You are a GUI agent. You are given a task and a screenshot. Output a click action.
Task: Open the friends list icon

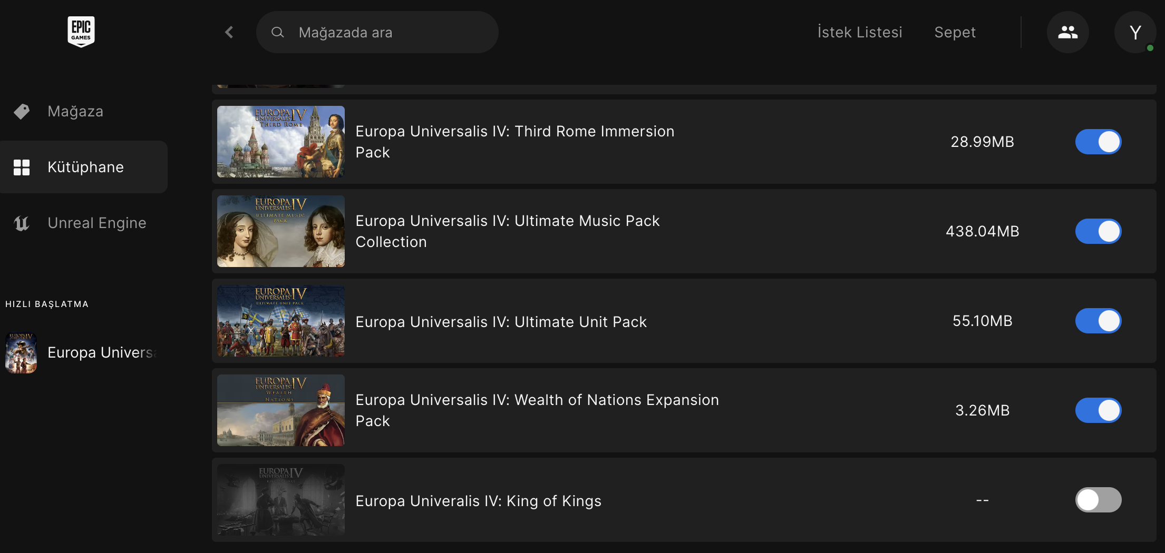pos(1067,32)
